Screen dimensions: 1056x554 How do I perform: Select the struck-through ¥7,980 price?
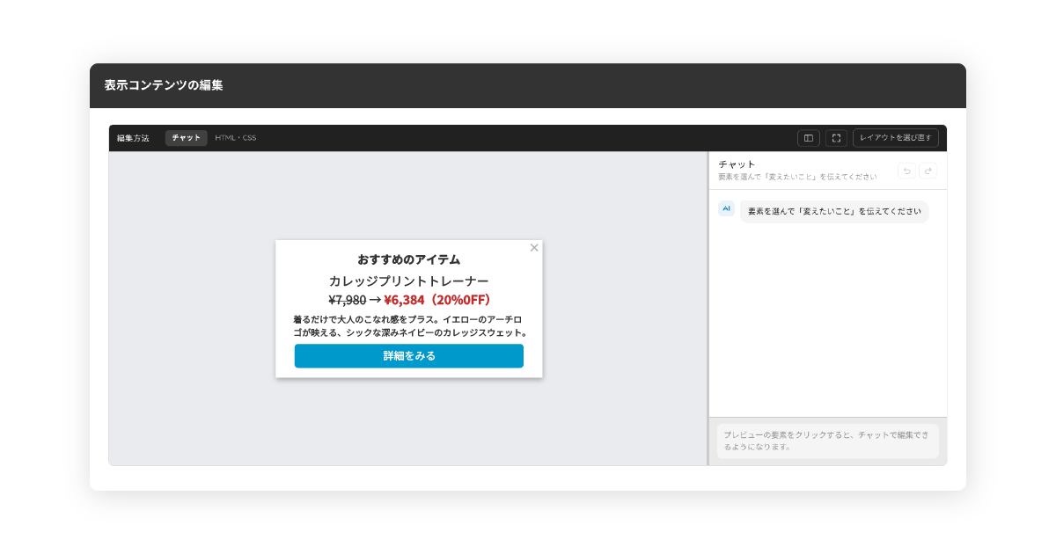click(x=347, y=300)
